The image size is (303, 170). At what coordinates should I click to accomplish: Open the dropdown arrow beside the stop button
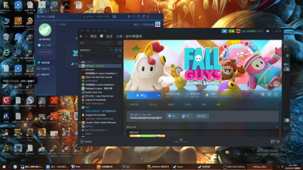point(159,95)
